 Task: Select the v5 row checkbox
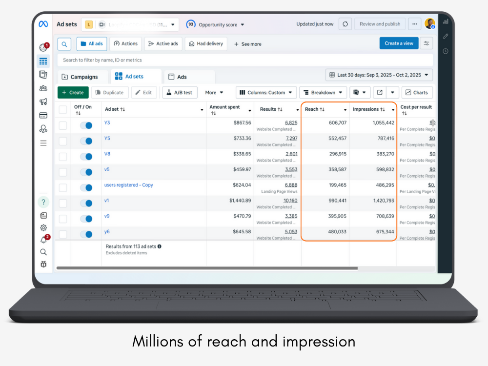[63, 172]
